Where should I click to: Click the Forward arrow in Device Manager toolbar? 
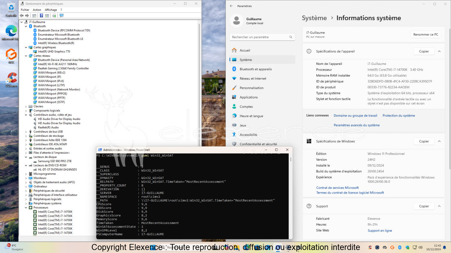(27, 16)
